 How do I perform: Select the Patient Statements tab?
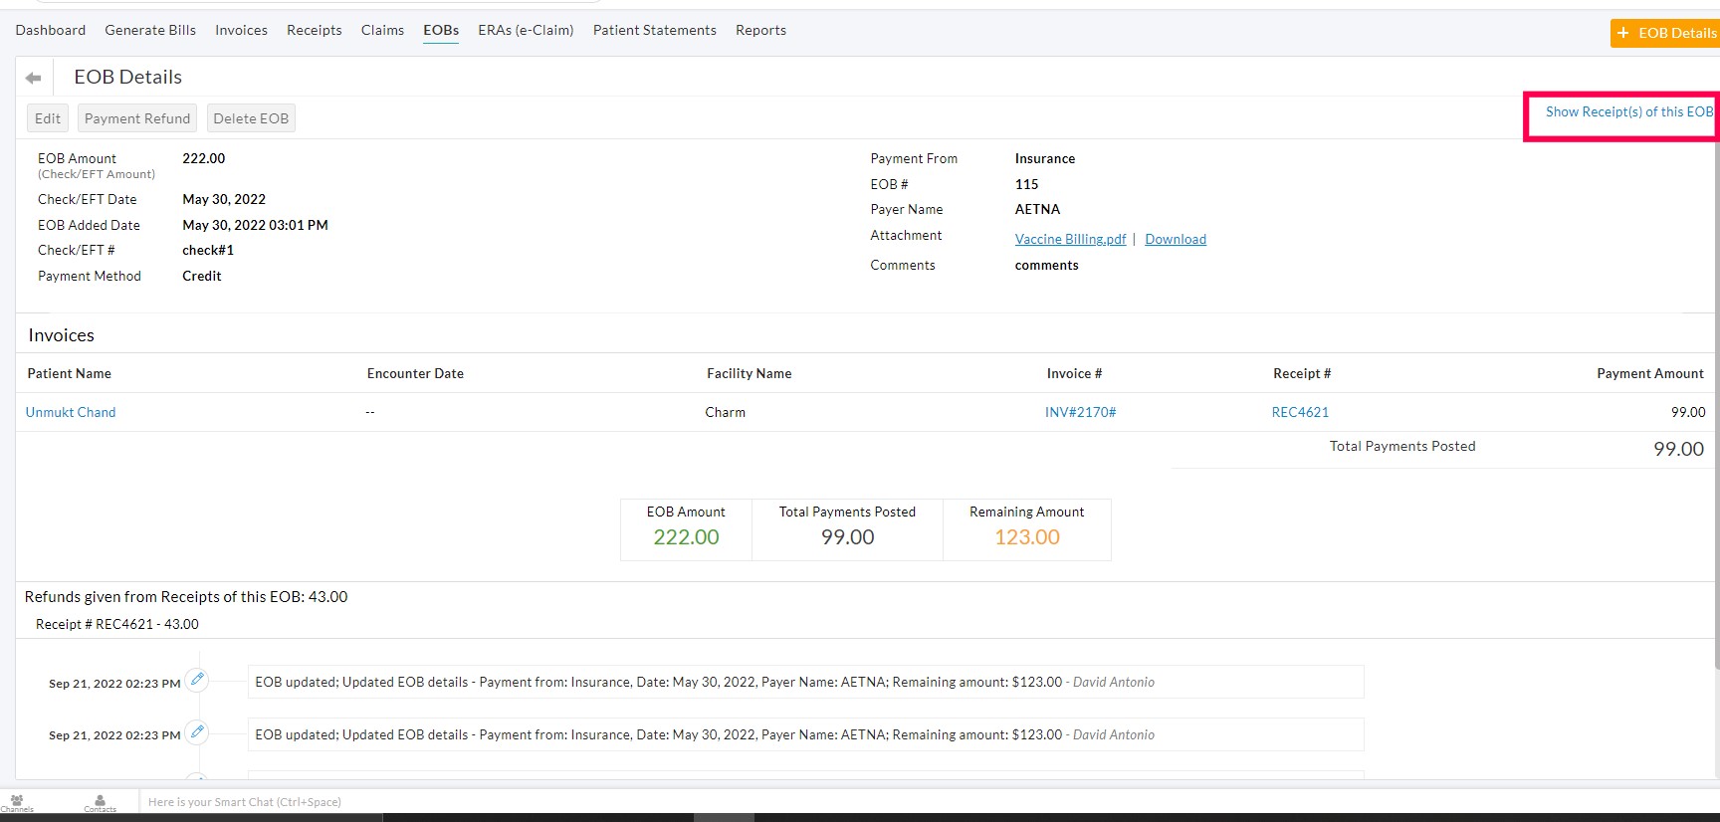[x=654, y=30]
